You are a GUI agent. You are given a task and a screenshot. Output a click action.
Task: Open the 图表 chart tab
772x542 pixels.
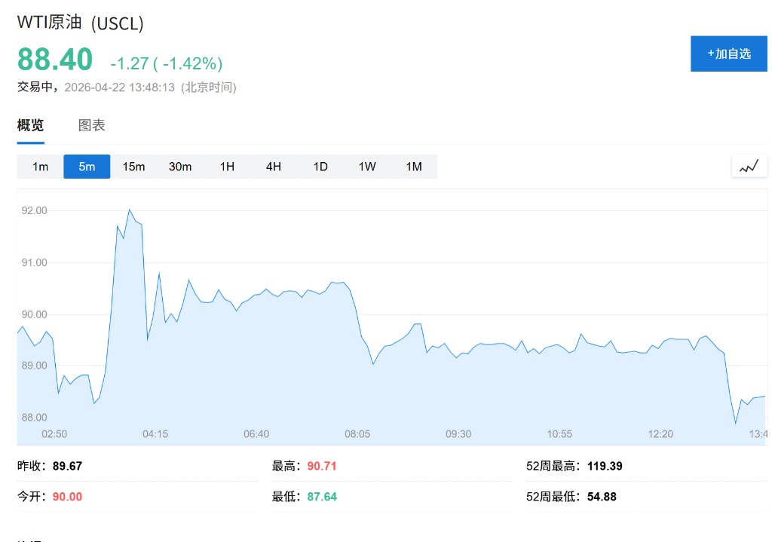[92, 125]
